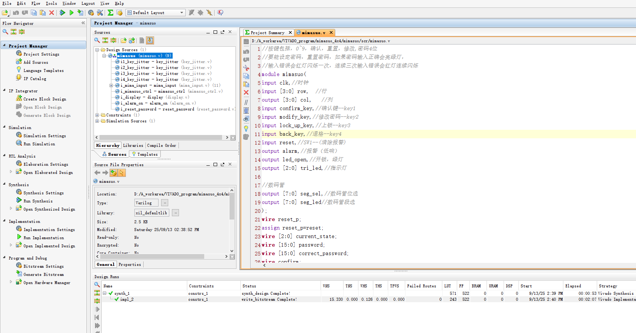Image resolution: width=636 pixels, height=333 pixels.
Task: Collapse synth_1 row in Design Runs
Action: click(105, 293)
